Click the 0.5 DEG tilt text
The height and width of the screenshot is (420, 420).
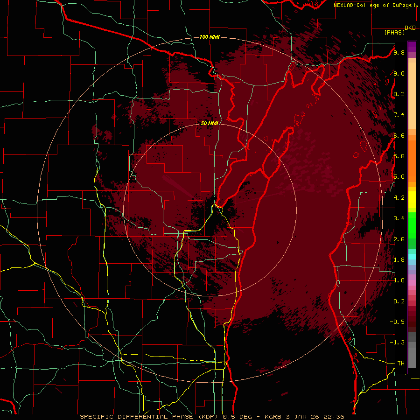tap(238, 417)
